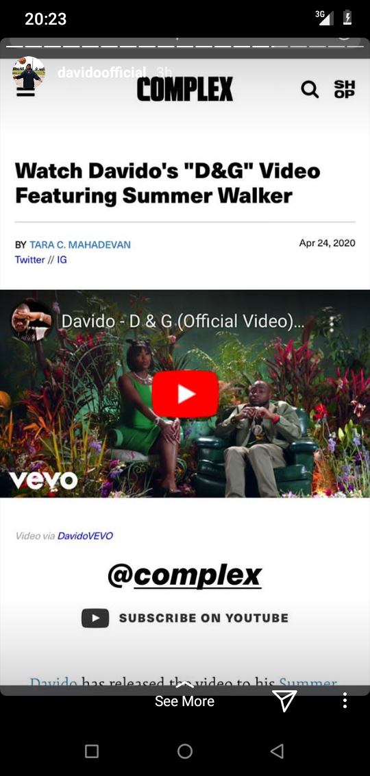
Task: Open Tara C. Mahadevan author link
Action: (80, 245)
